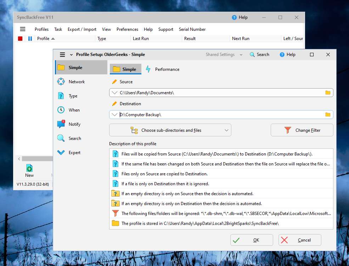349x266 pixels.
Task: Click the Type column header
Action: tap(113, 39)
